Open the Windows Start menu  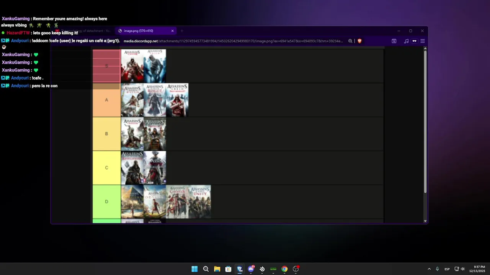pos(194,269)
